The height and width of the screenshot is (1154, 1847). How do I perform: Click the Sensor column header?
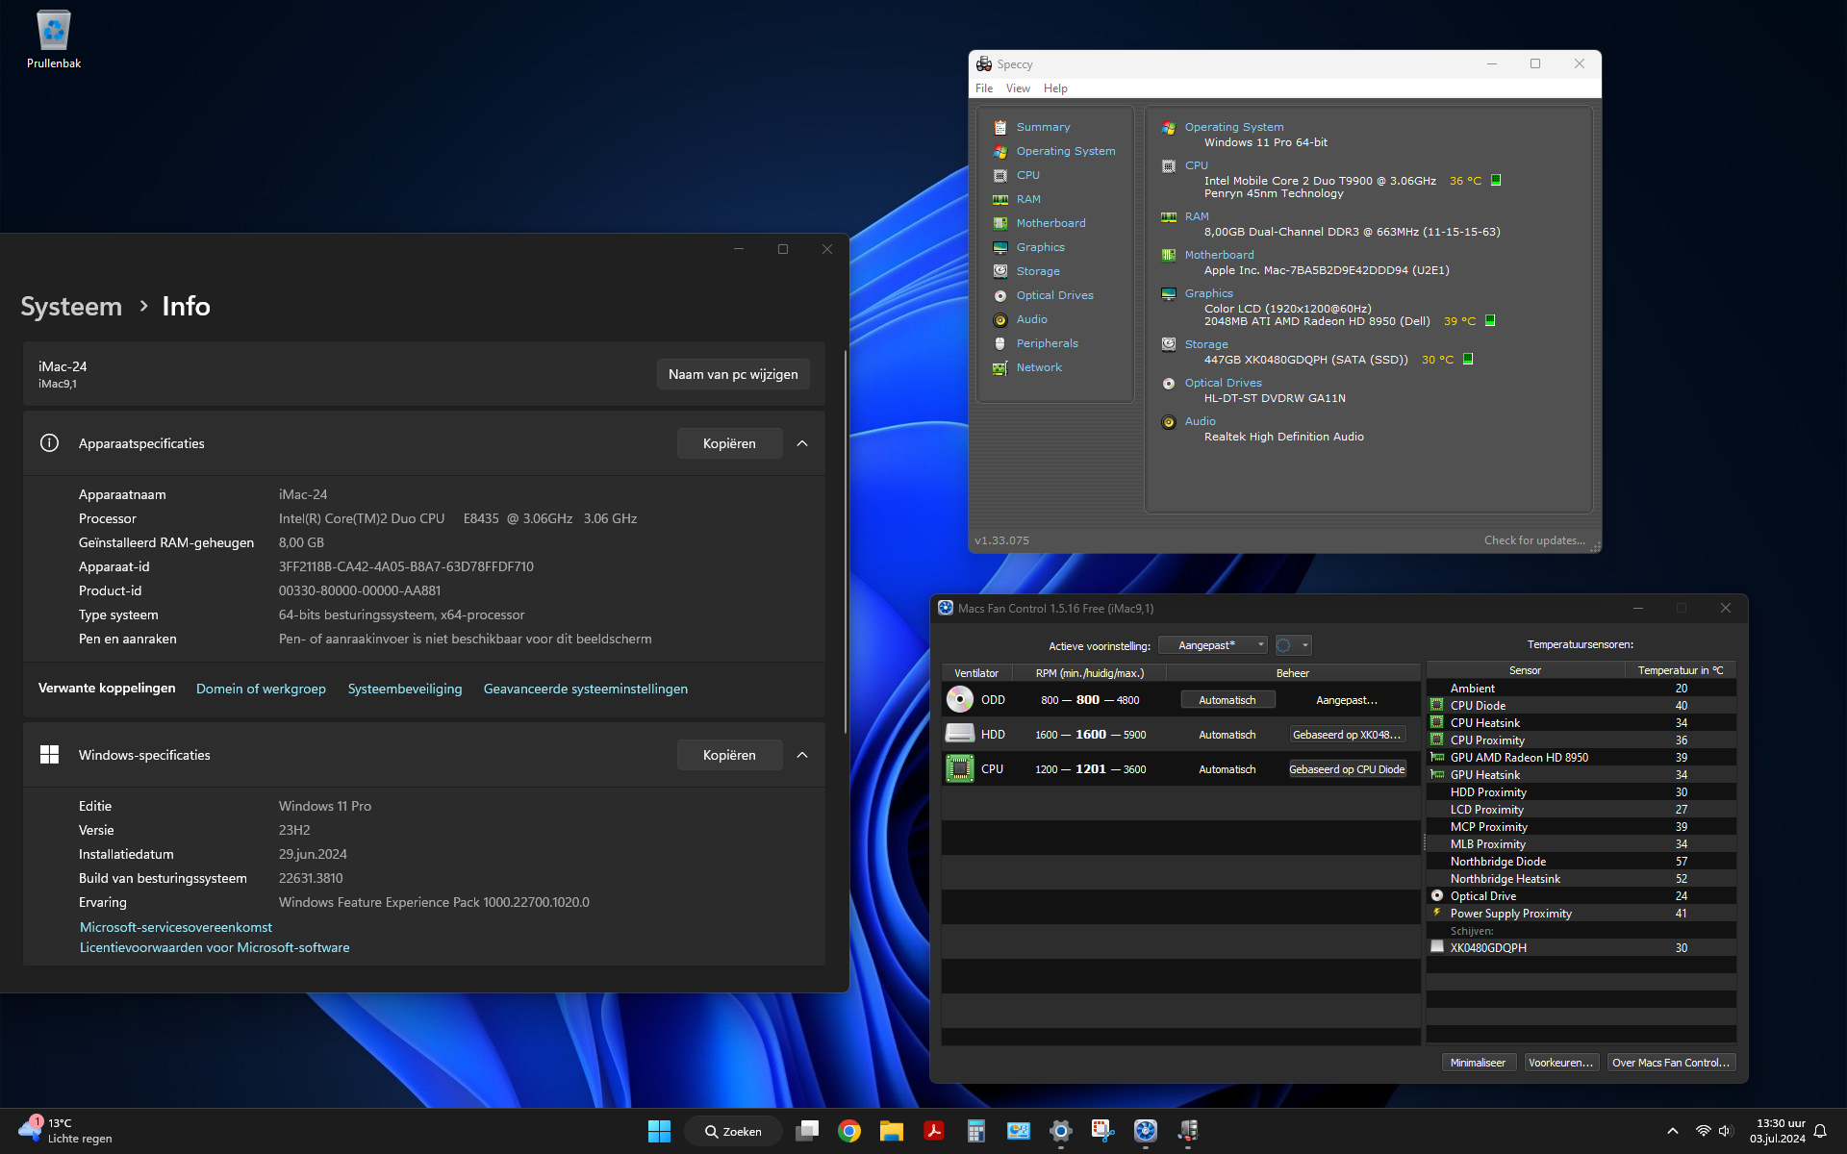tap(1525, 670)
